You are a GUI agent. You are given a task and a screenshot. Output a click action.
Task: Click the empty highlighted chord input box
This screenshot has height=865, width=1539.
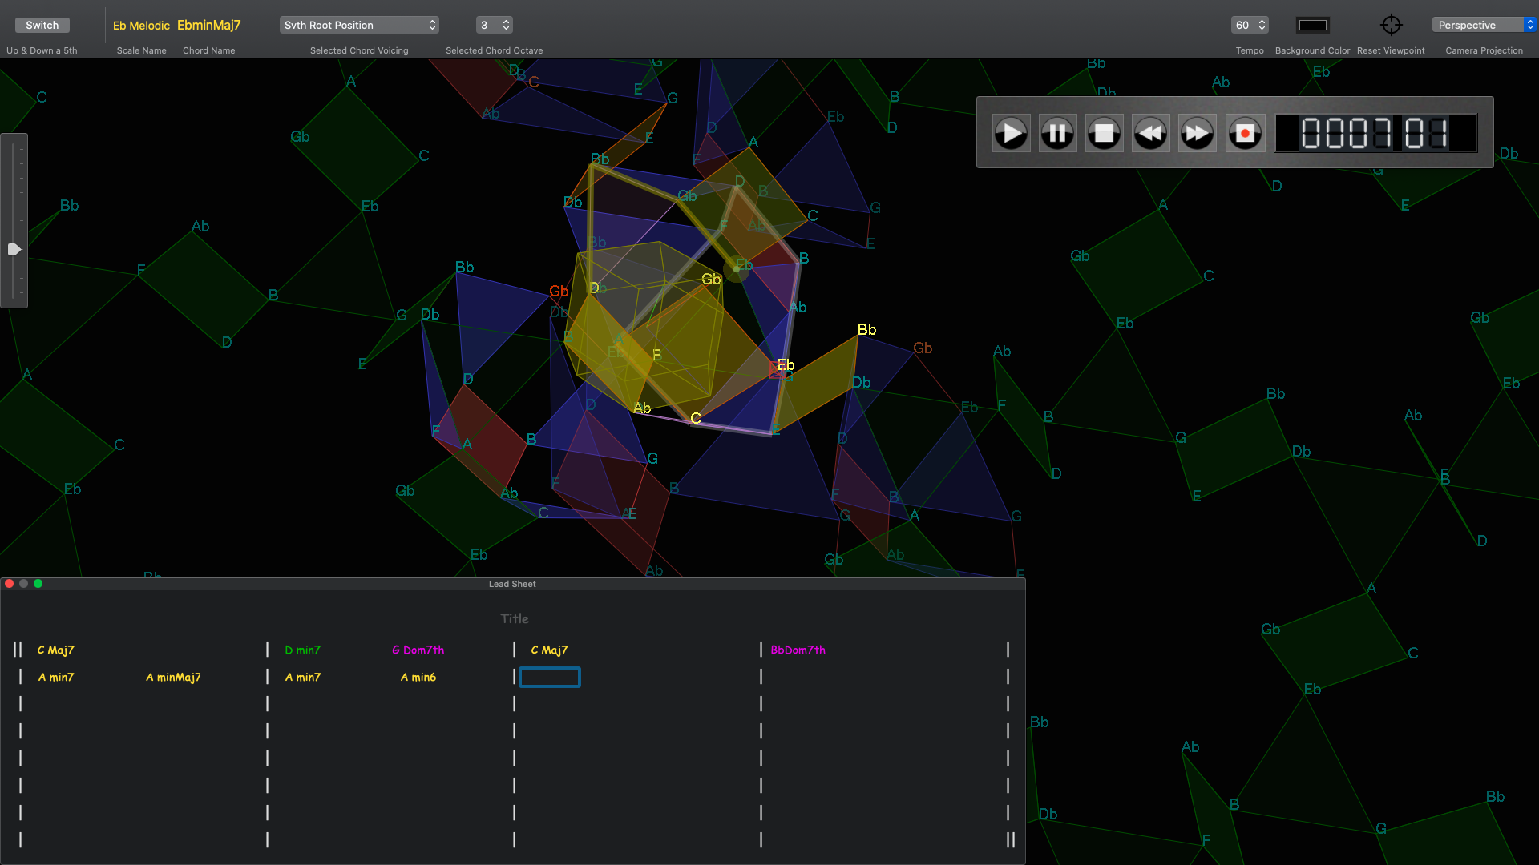pos(550,678)
